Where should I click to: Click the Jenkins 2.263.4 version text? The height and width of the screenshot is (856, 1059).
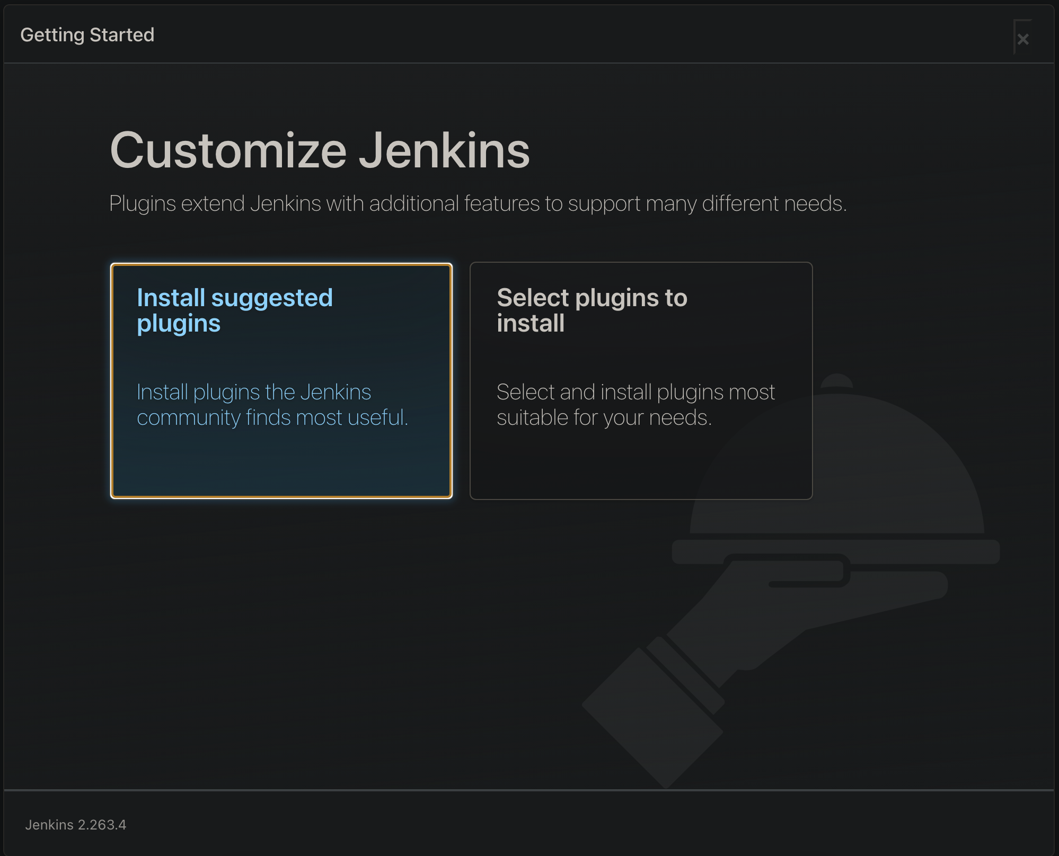click(76, 825)
